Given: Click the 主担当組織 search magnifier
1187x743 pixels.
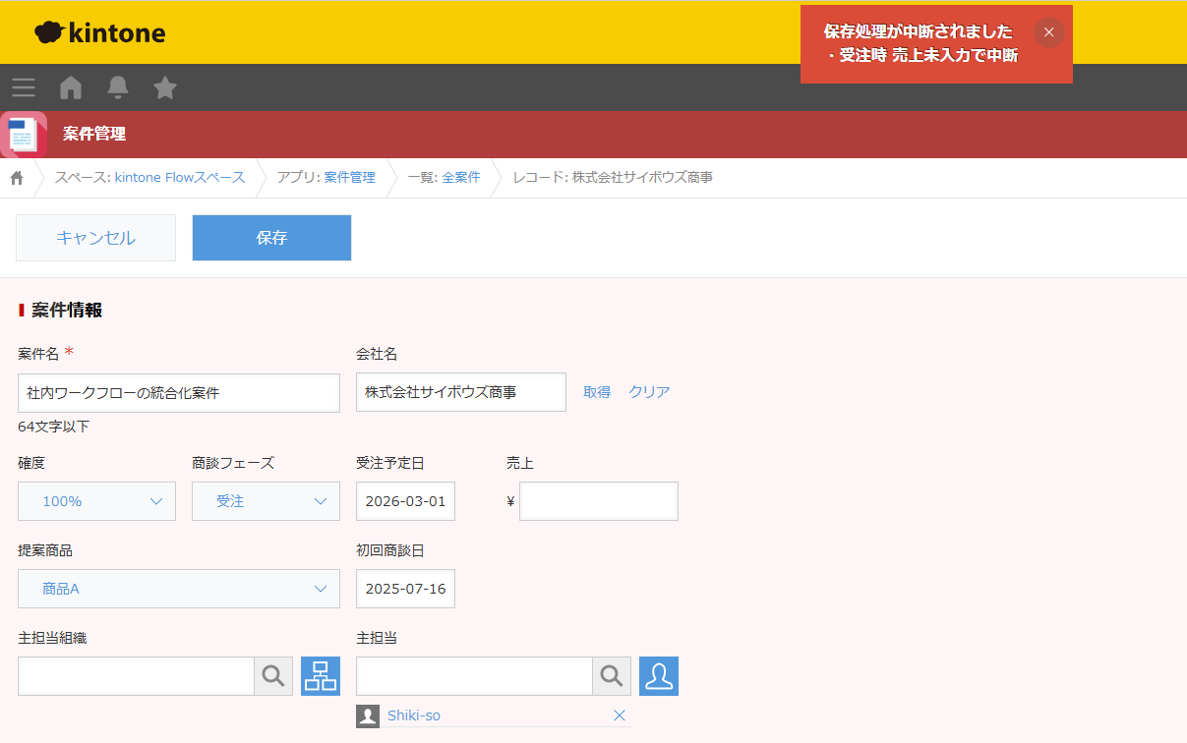Looking at the screenshot, I should [273, 676].
